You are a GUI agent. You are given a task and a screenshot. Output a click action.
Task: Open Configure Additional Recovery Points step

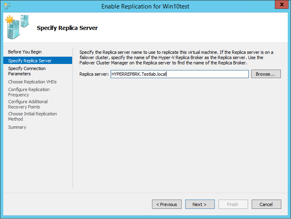[x=28, y=104]
